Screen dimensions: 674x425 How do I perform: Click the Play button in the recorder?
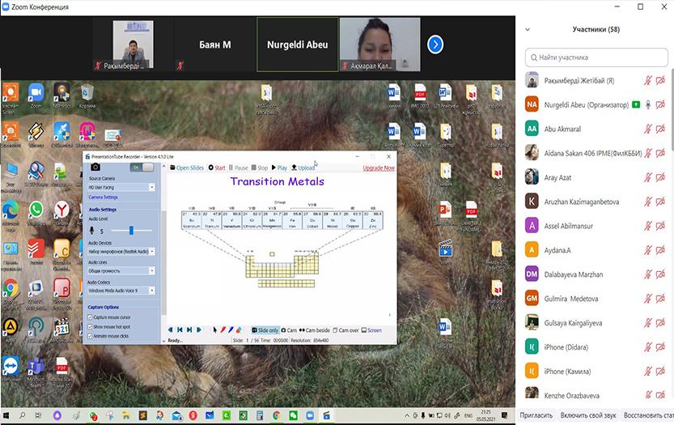[x=279, y=168]
